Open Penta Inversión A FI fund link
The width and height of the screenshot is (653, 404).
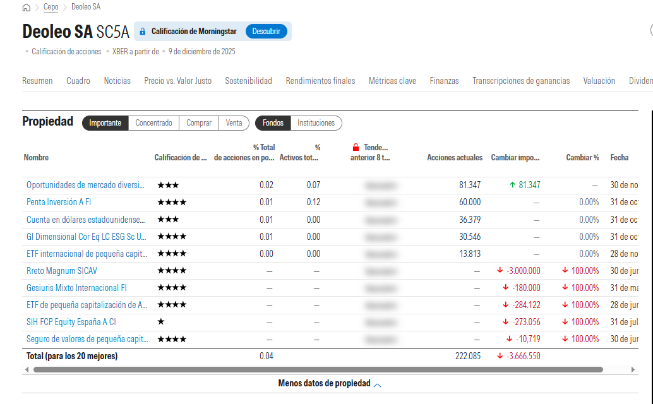[59, 203]
